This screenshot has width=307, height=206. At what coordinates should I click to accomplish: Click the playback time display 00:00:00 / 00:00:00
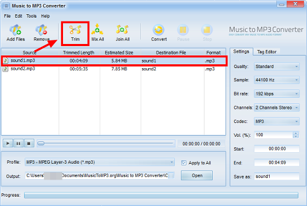point(201,144)
